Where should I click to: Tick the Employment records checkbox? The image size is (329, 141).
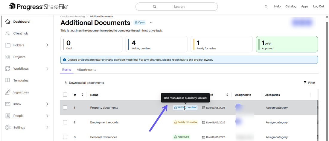coord(65,122)
